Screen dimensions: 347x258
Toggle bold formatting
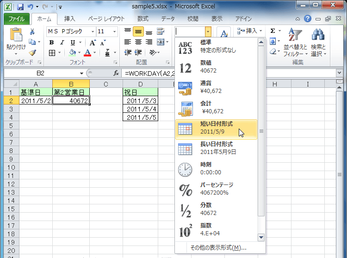coord(51,42)
